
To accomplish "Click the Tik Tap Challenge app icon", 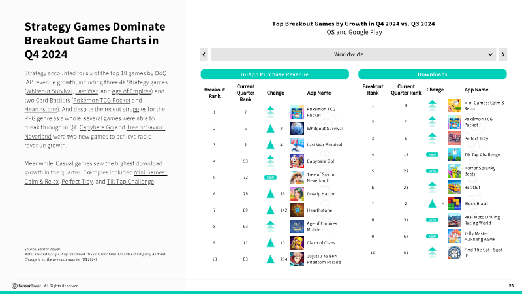I will coord(454,154).
